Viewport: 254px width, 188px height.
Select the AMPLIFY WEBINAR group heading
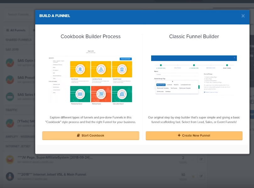(20, 137)
